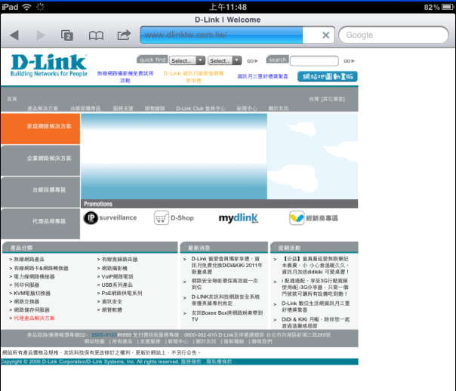456x391 pixels.
Task: Go to 首頁 in the nav bar
Action: coord(12,99)
